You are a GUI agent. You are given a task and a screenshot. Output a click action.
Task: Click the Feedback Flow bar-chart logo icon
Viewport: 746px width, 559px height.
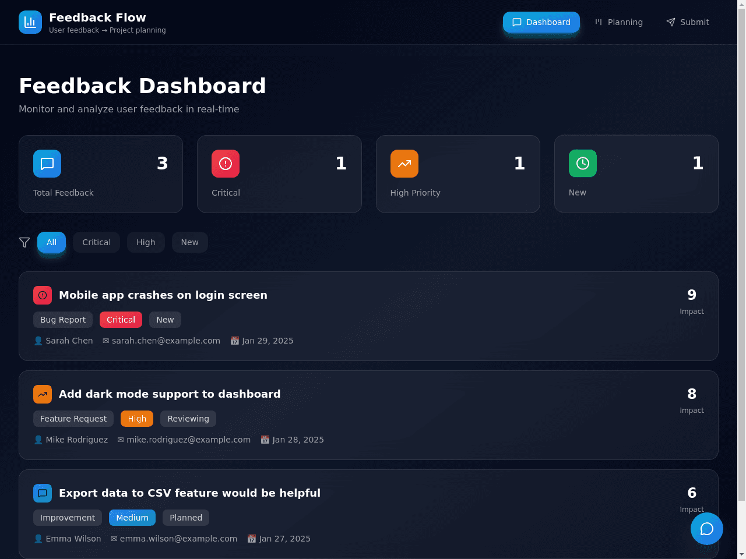(x=30, y=22)
